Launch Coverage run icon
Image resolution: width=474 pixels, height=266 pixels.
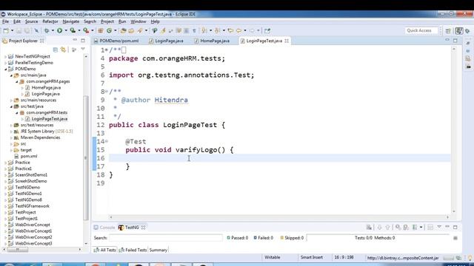[73, 30]
